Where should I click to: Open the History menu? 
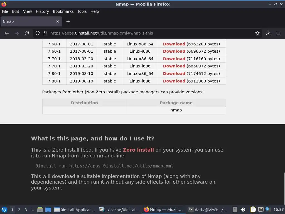(42, 11)
